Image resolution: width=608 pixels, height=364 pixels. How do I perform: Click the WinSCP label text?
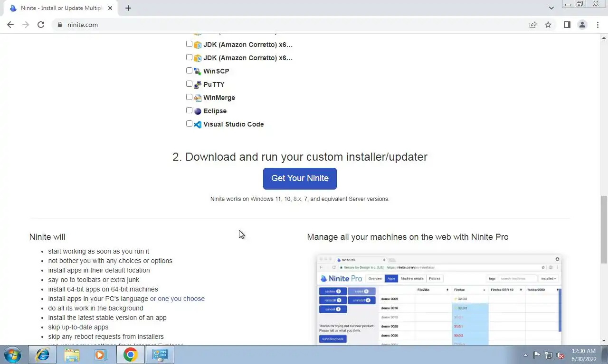point(216,71)
